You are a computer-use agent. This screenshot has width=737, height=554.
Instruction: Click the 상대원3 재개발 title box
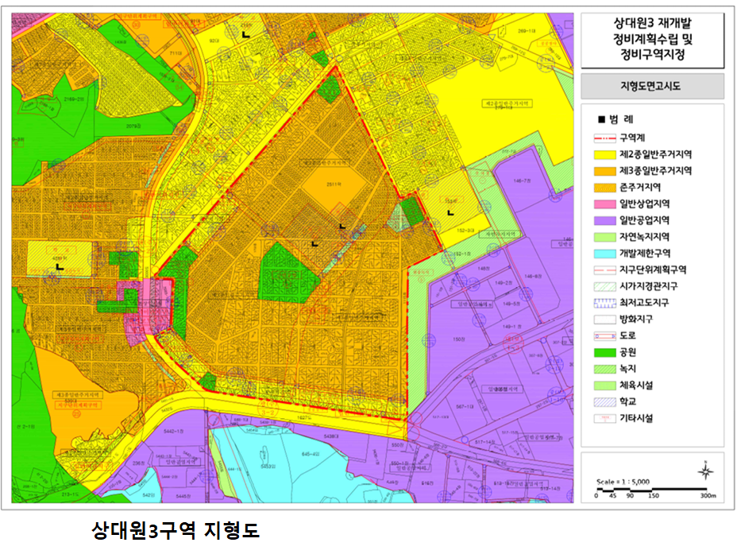pyautogui.click(x=652, y=41)
